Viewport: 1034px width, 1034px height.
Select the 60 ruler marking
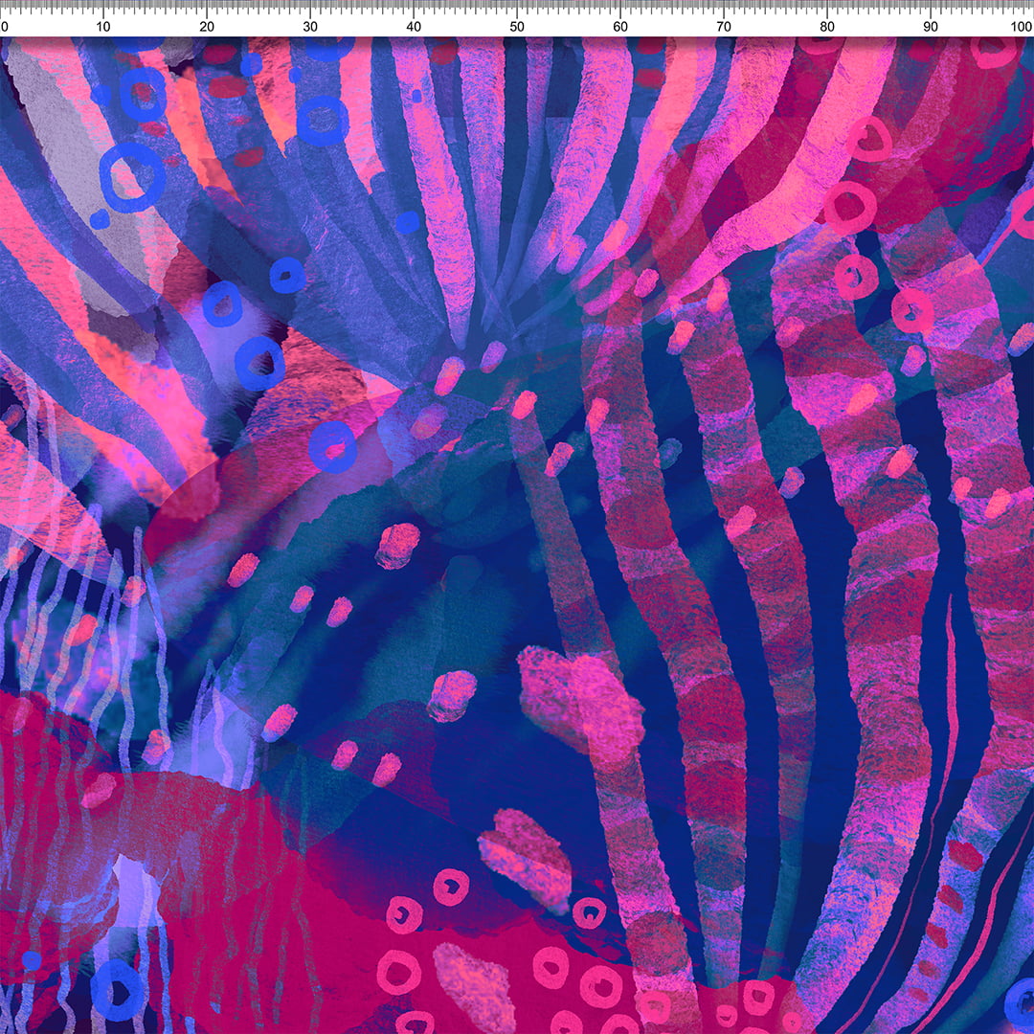tap(620, 26)
